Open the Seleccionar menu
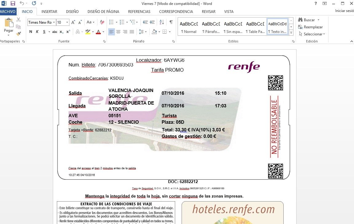The image size is (354, 224). (x=312, y=34)
